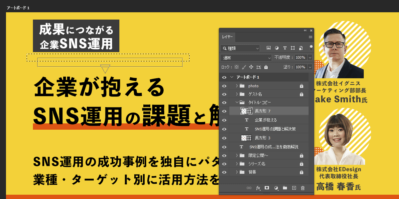Hide the 企業が抱える text layer
Screen dimensions: 399x199
click(x=224, y=120)
